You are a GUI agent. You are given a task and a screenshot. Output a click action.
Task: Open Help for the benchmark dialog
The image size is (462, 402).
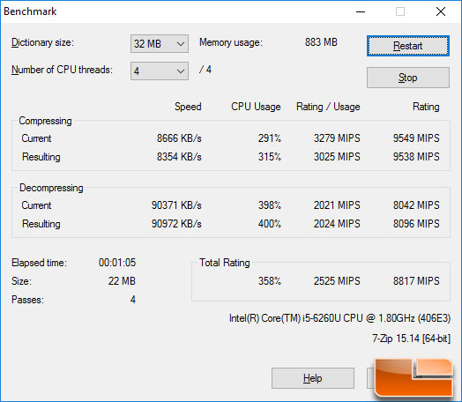coord(313,378)
